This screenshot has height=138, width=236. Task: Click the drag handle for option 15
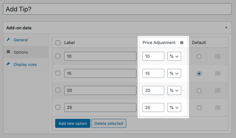(218, 73)
